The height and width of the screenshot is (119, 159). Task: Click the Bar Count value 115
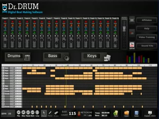pos(72,113)
